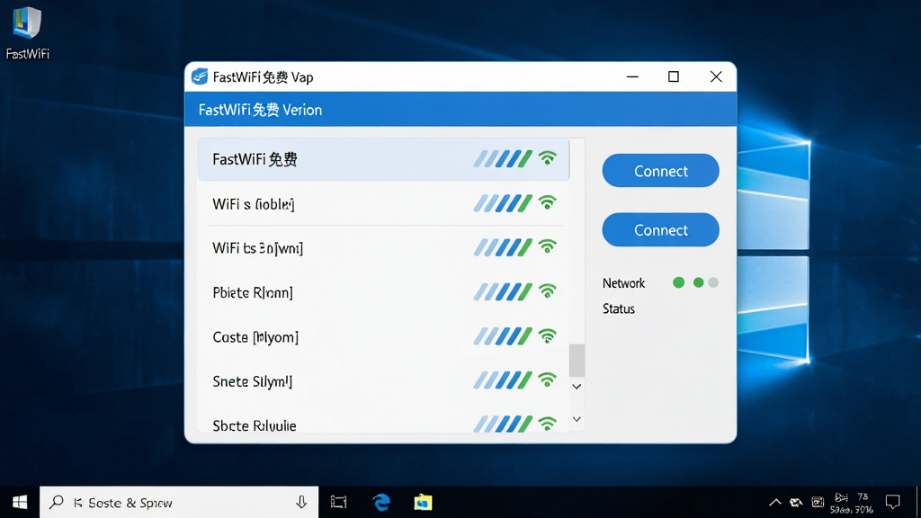The image size is (921, 518).
Task: Click Wi-Fi icon on Snete row
Action: tap(548, 380)
